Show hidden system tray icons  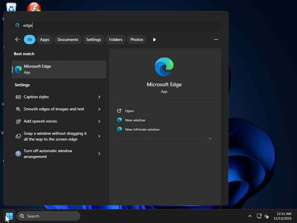point(250,216)
